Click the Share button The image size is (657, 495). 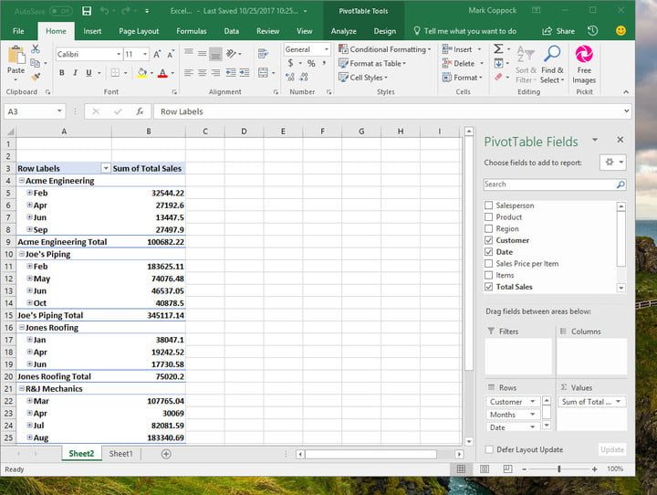559,31
